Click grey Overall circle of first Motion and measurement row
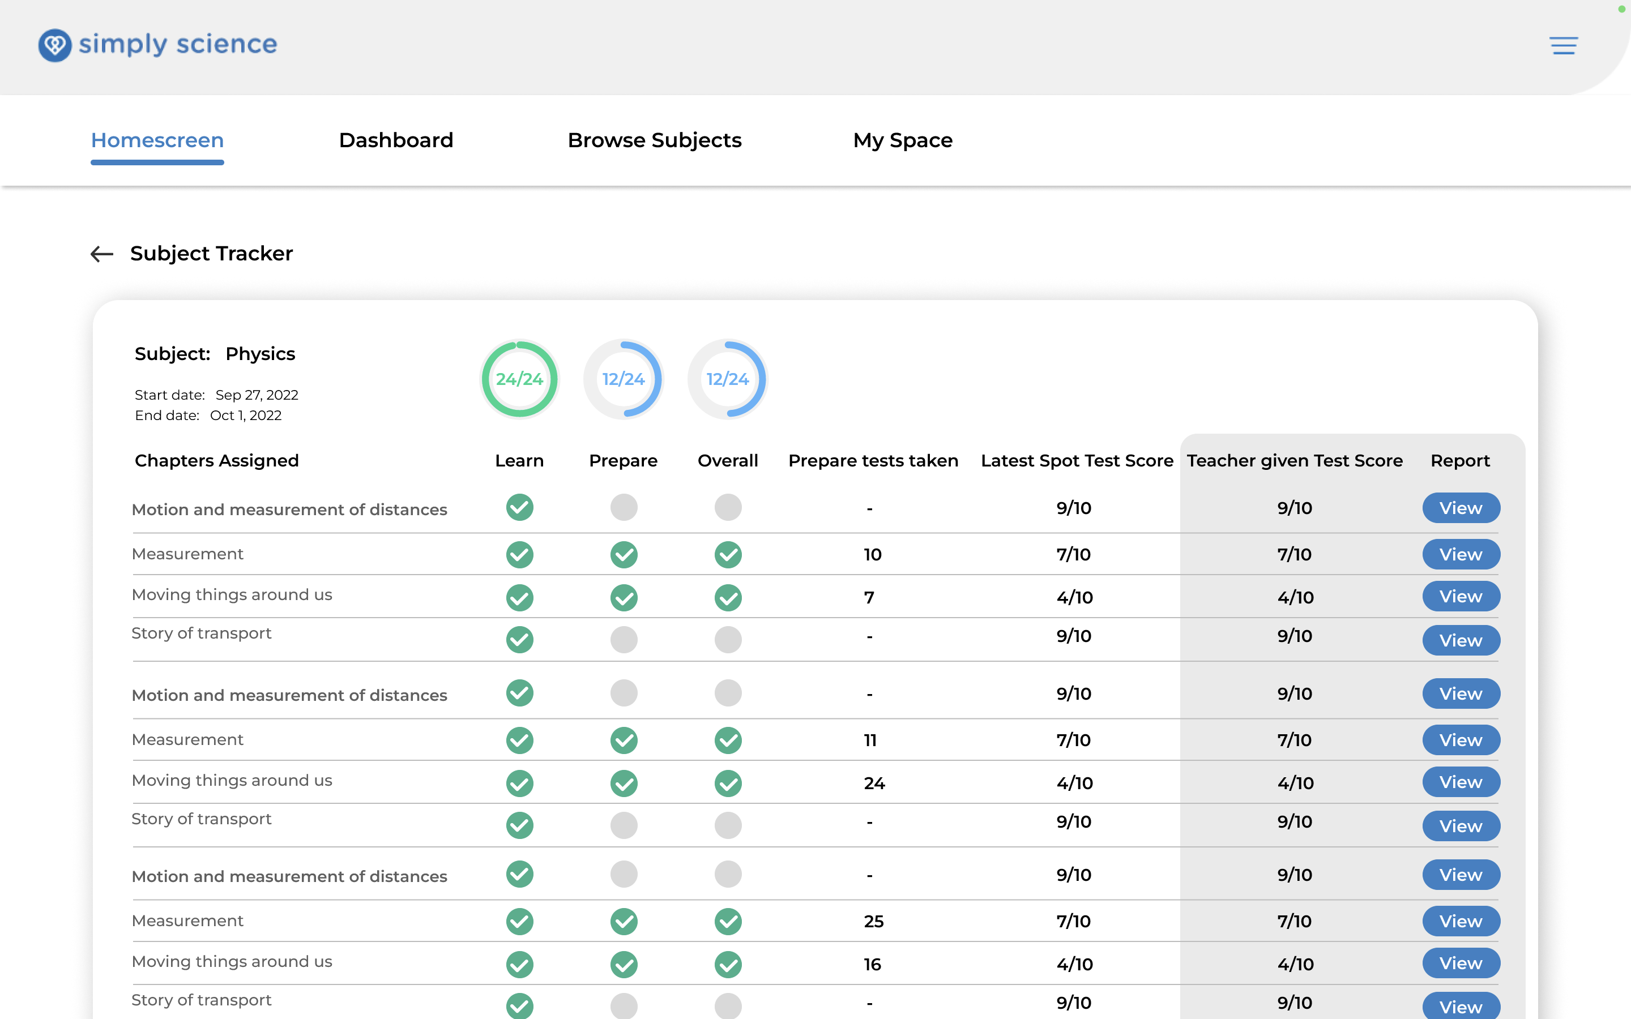The height and width of the screenshot is (1019, 1631). (728, 507)
